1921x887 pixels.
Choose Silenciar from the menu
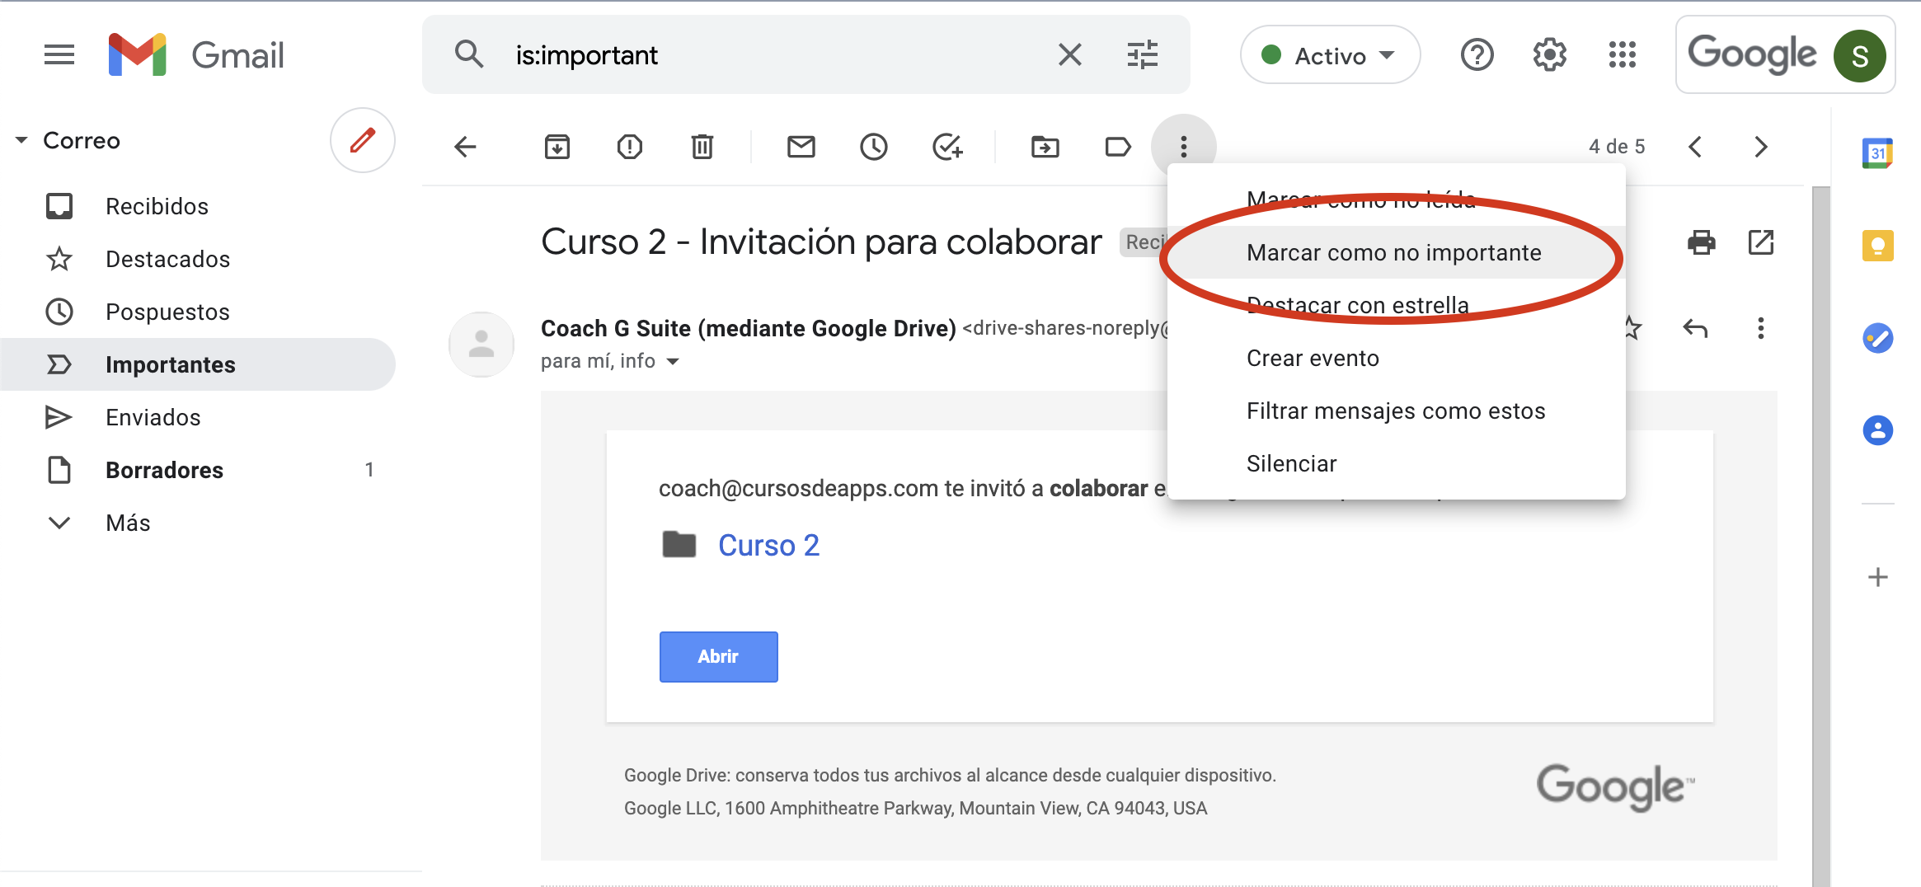click(x=1395, y=463)
